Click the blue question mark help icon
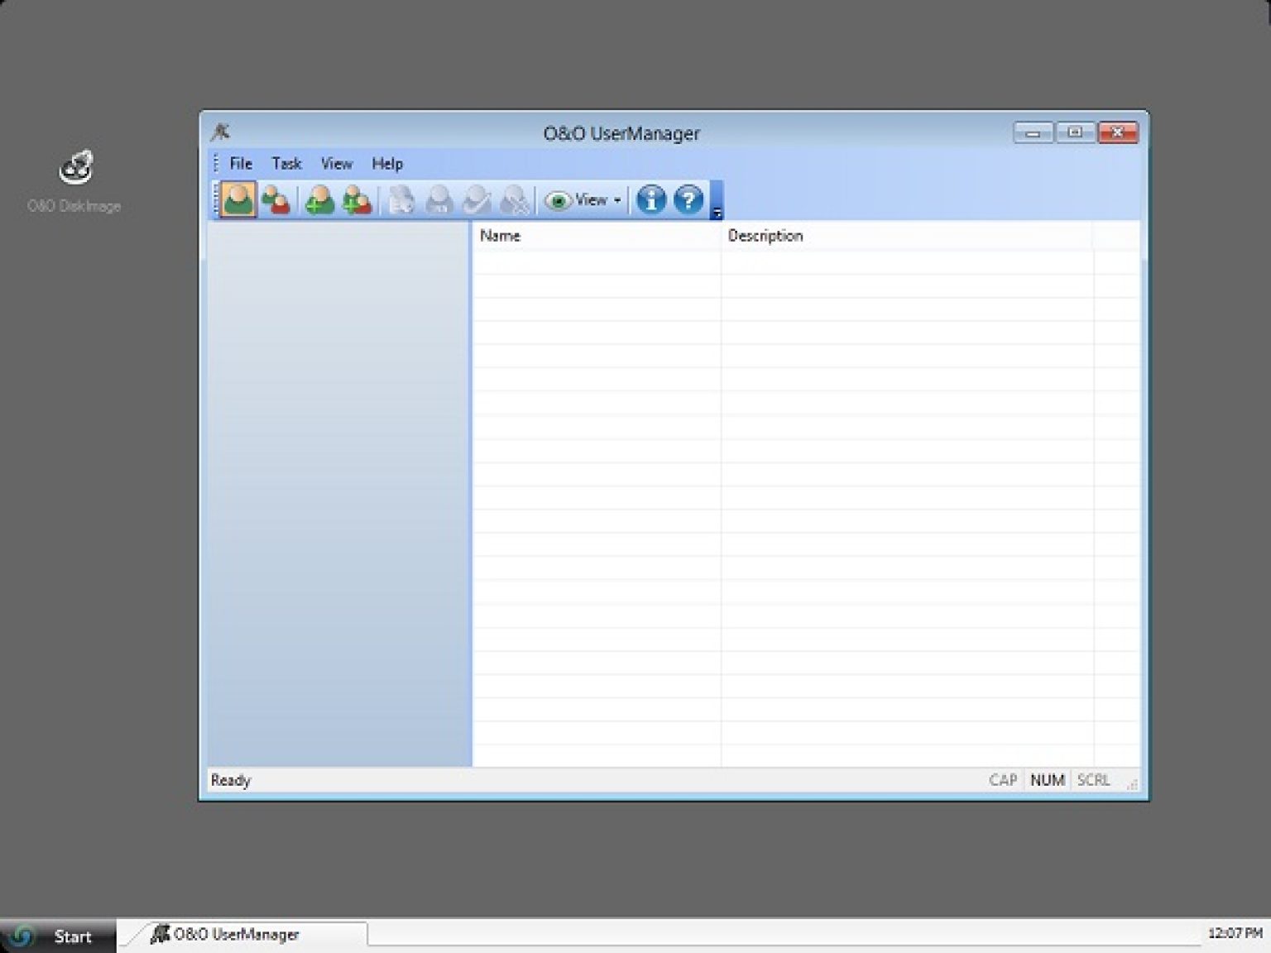1271x953 pixels. (688, 199)
